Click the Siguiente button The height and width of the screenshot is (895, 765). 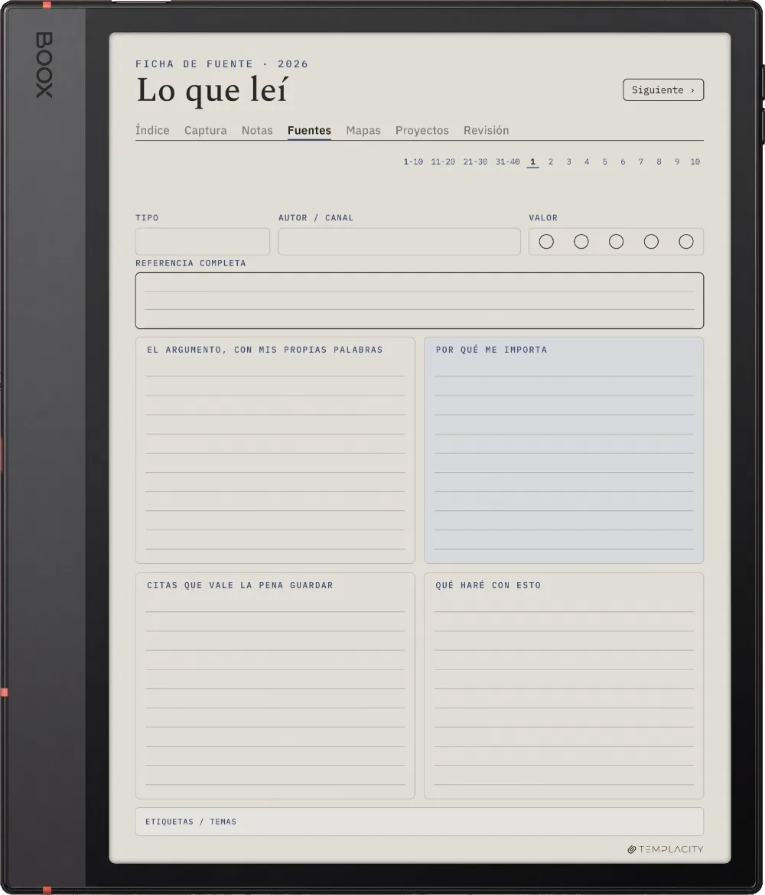663,90
